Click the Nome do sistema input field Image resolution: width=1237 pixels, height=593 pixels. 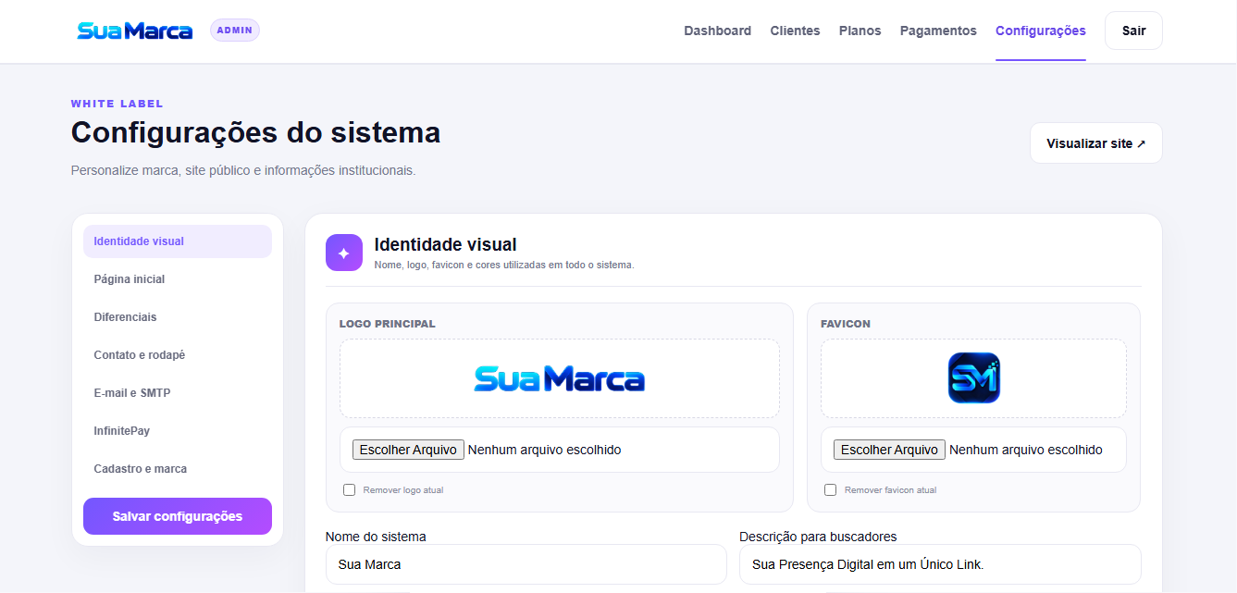tap(526, 564)
